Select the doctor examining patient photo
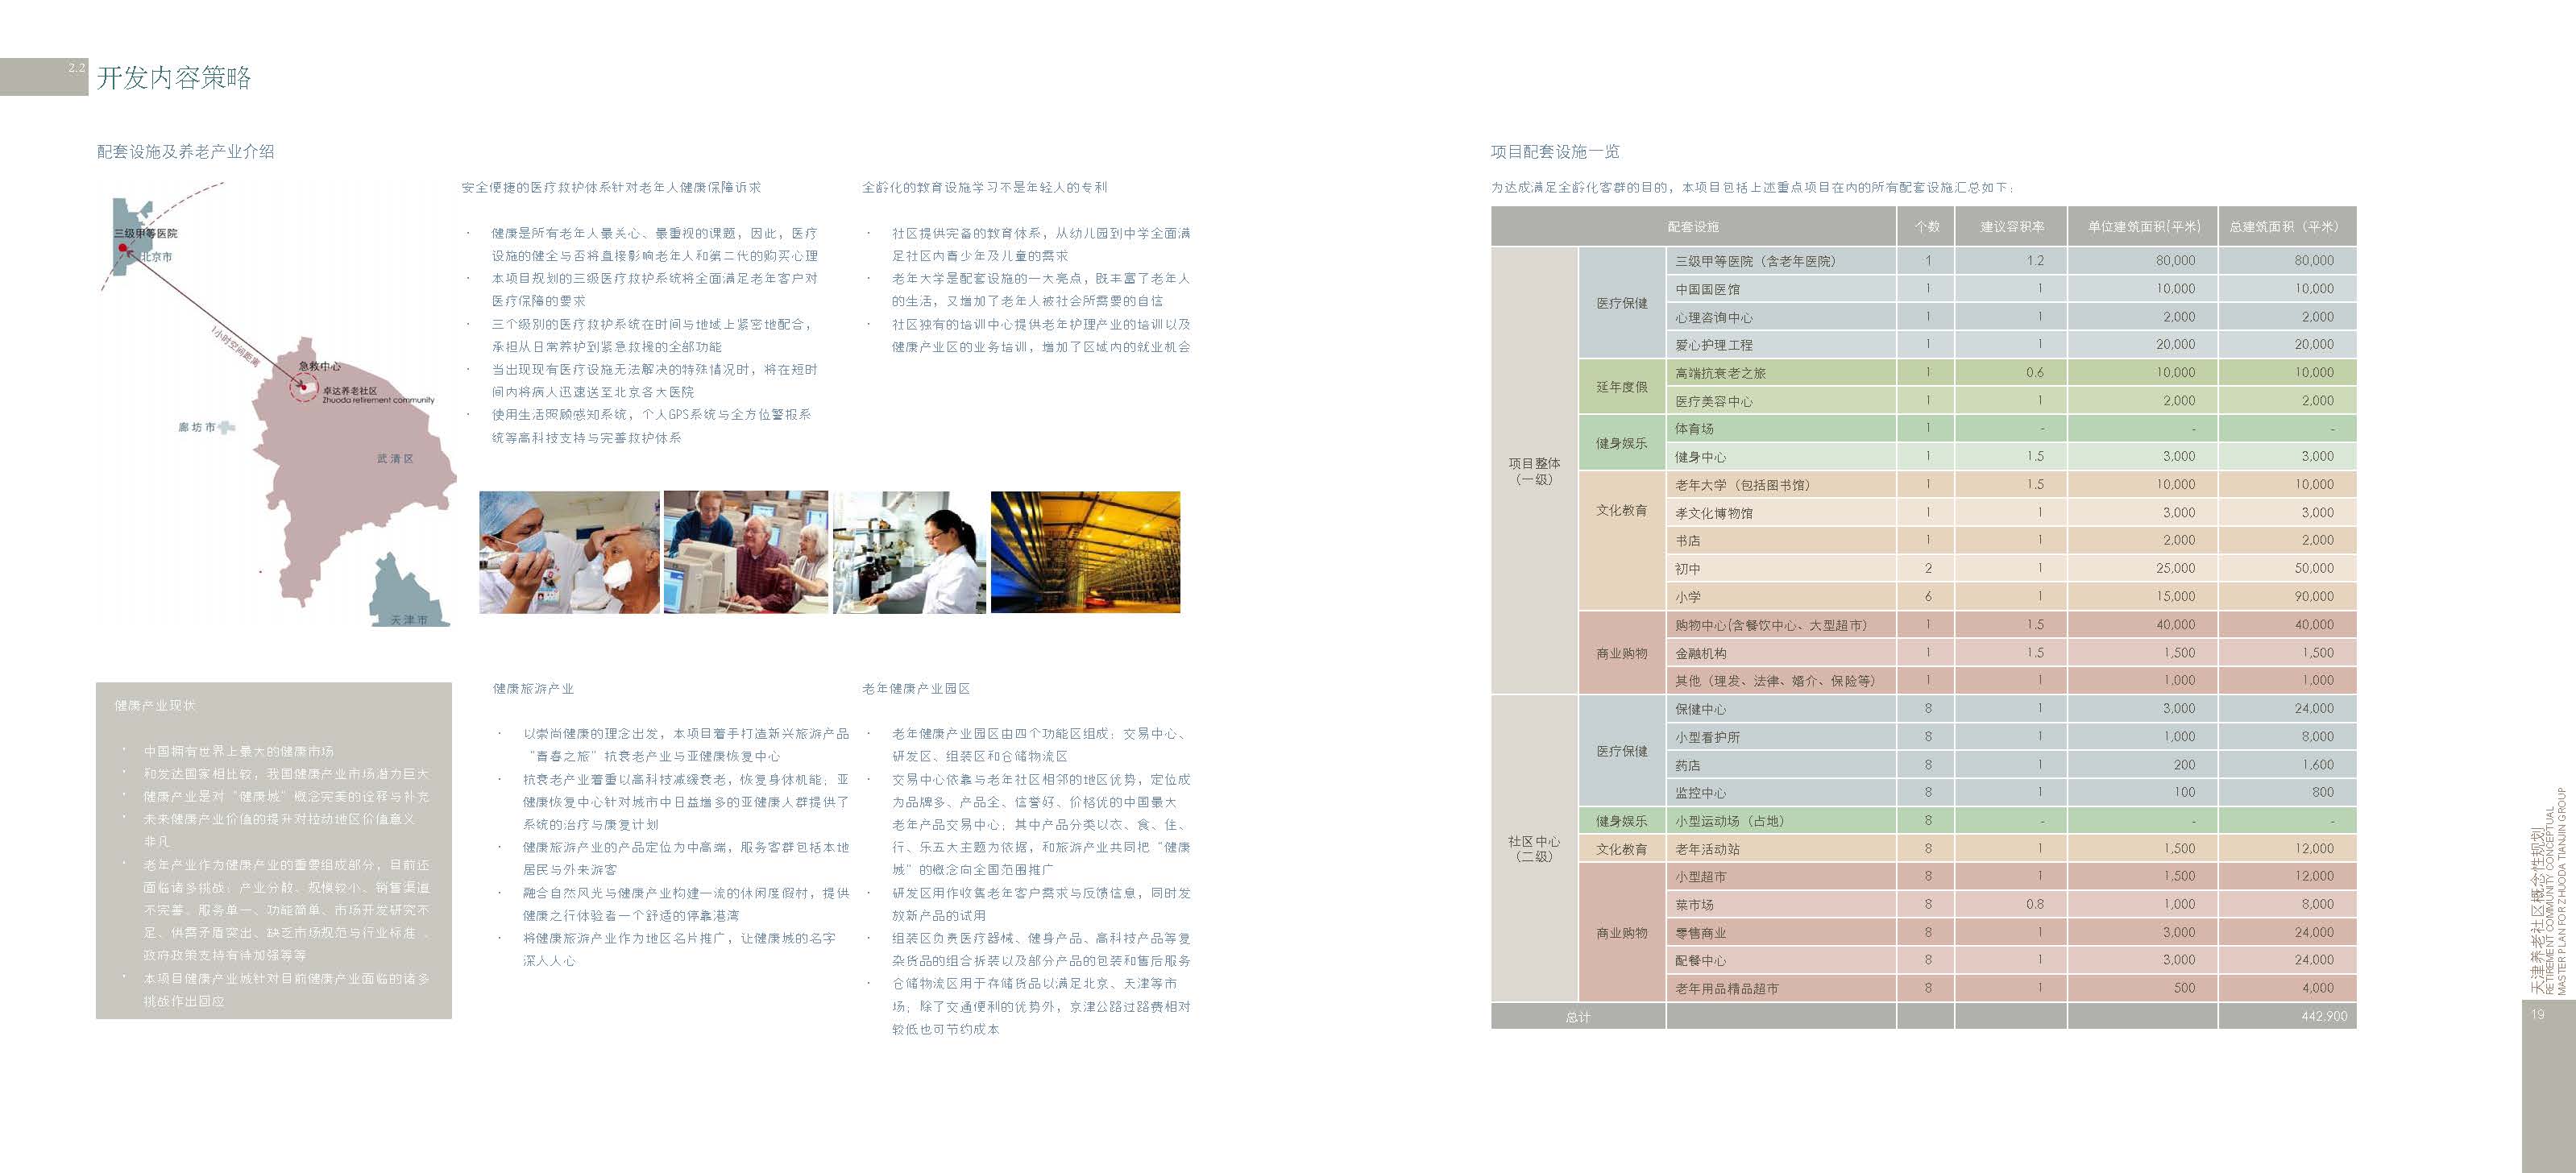The height and width of the screenshot is (1173, 2576). tap(569, 552)
